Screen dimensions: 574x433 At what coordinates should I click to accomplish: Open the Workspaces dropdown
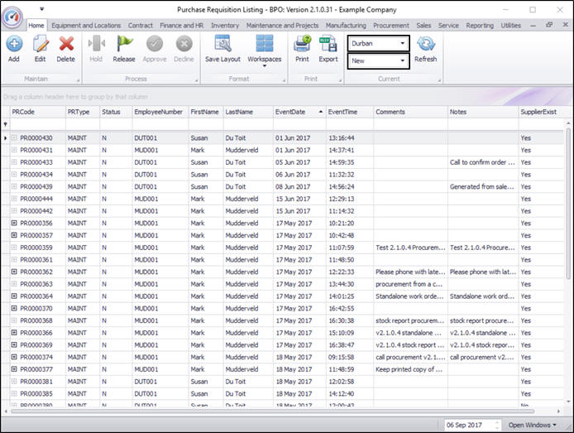pos(265,50)
